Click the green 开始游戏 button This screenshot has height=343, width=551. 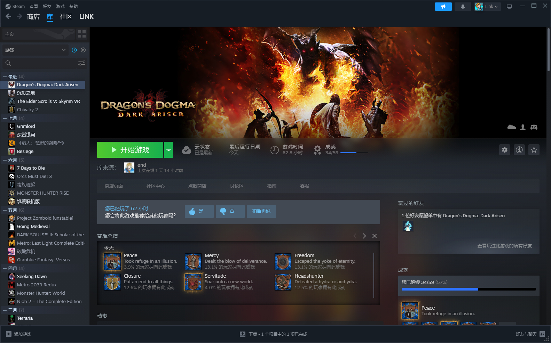point(130,150)
